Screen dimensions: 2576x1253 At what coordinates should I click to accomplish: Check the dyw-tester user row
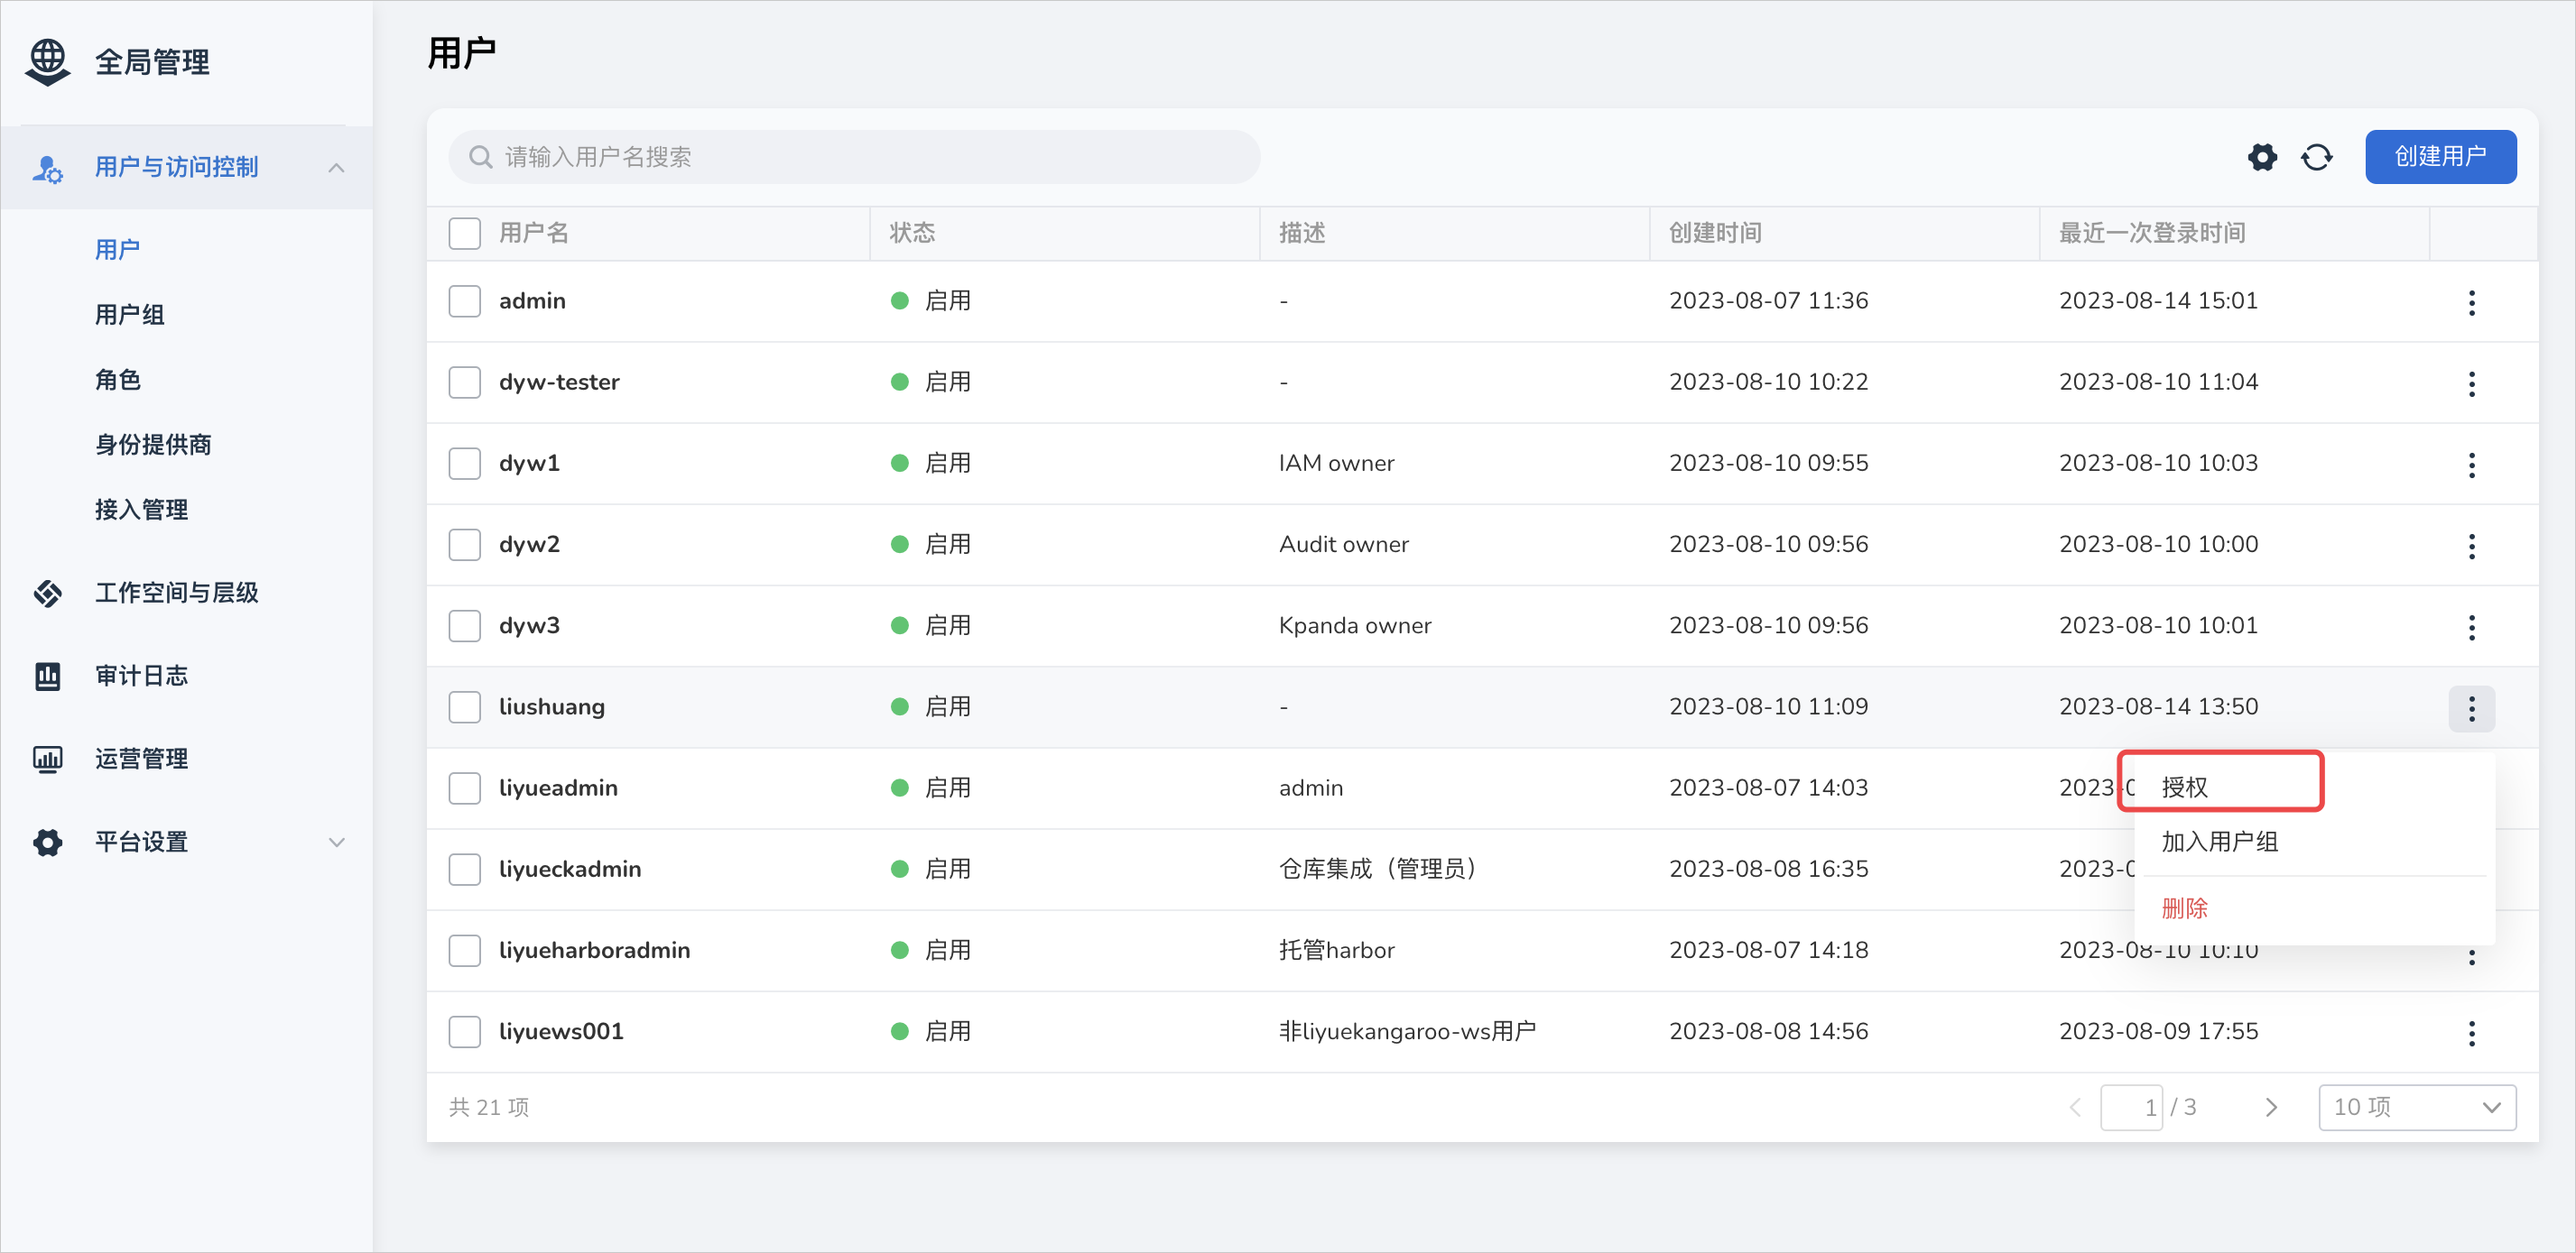pyautogui.click(x=464, y=382)
